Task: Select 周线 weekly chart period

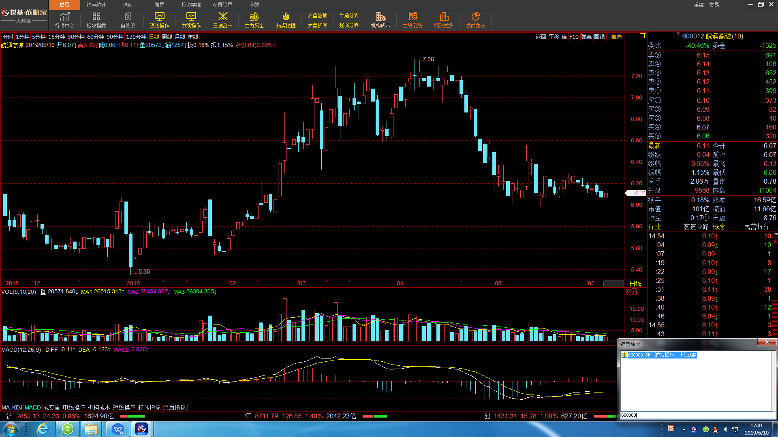Action: coord(167,37)
